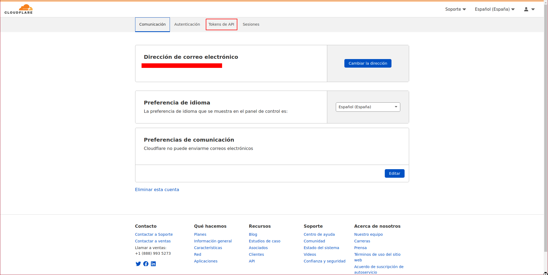The width and height of the screenshot is (548, 275).
Task: Open the Sesiones tab
Action: 251,24
